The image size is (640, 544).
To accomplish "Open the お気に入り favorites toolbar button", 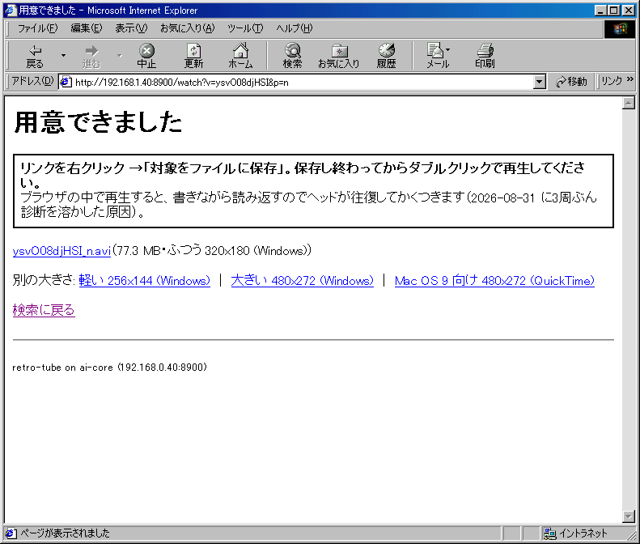I will (339, 56).
